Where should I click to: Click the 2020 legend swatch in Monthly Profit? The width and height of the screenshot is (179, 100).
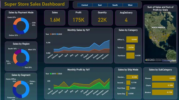(57, 73)
